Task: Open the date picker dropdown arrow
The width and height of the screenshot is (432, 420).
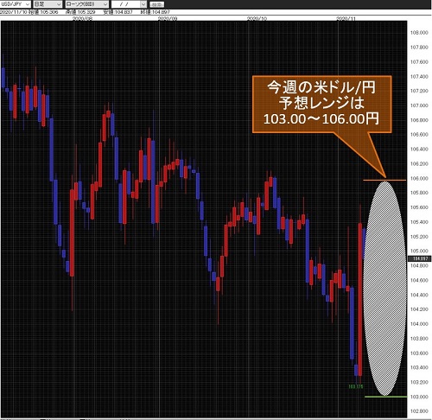Action: (143, 4)
